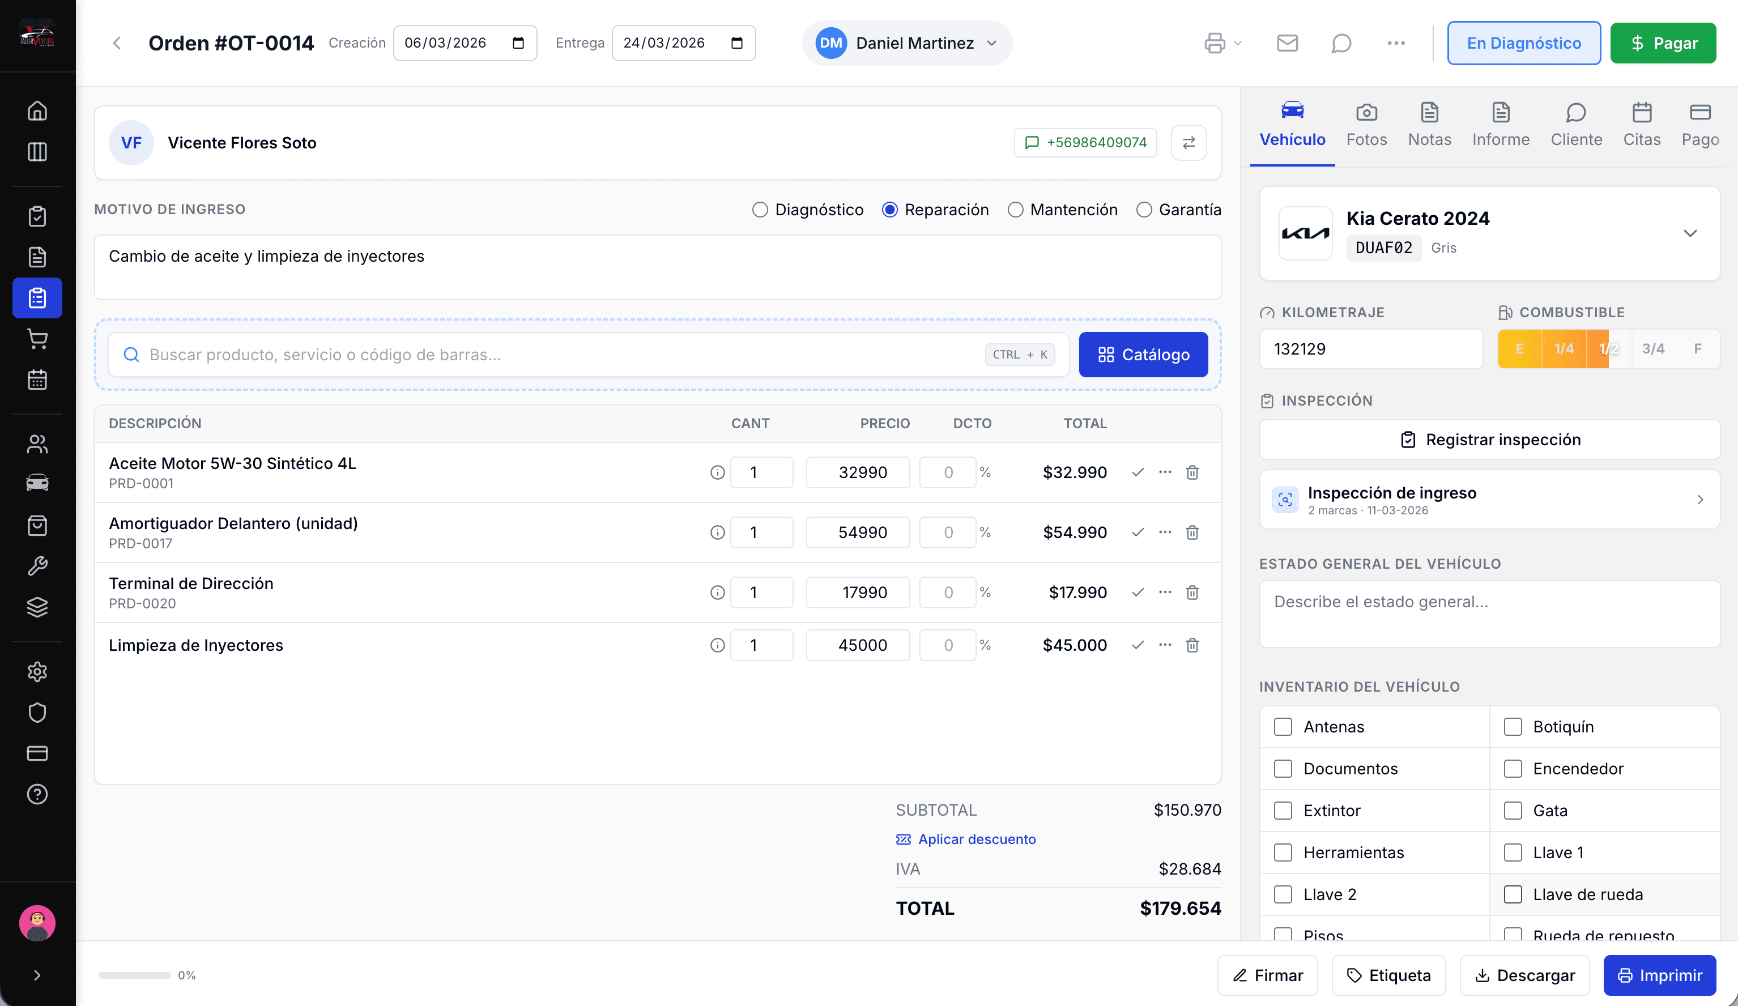
Task: Select the Mantención radio button
Action: click(1015, 210)
